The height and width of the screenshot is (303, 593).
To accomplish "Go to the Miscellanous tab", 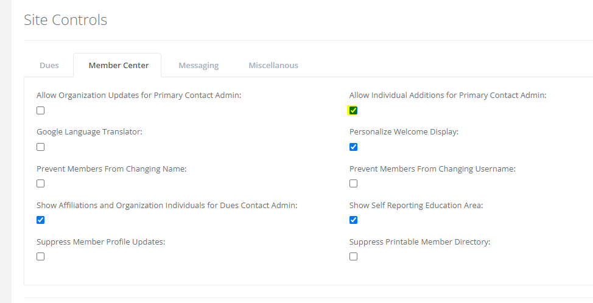I will (273, 65).
